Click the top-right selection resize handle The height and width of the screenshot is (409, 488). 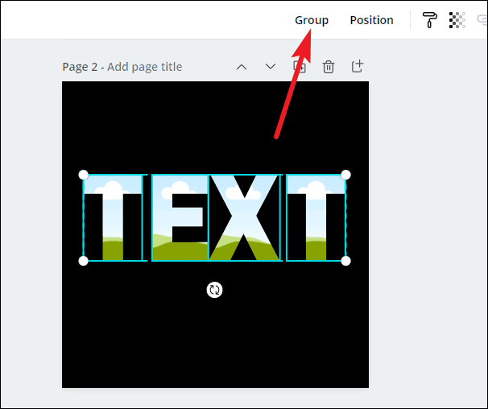[345, 175]
